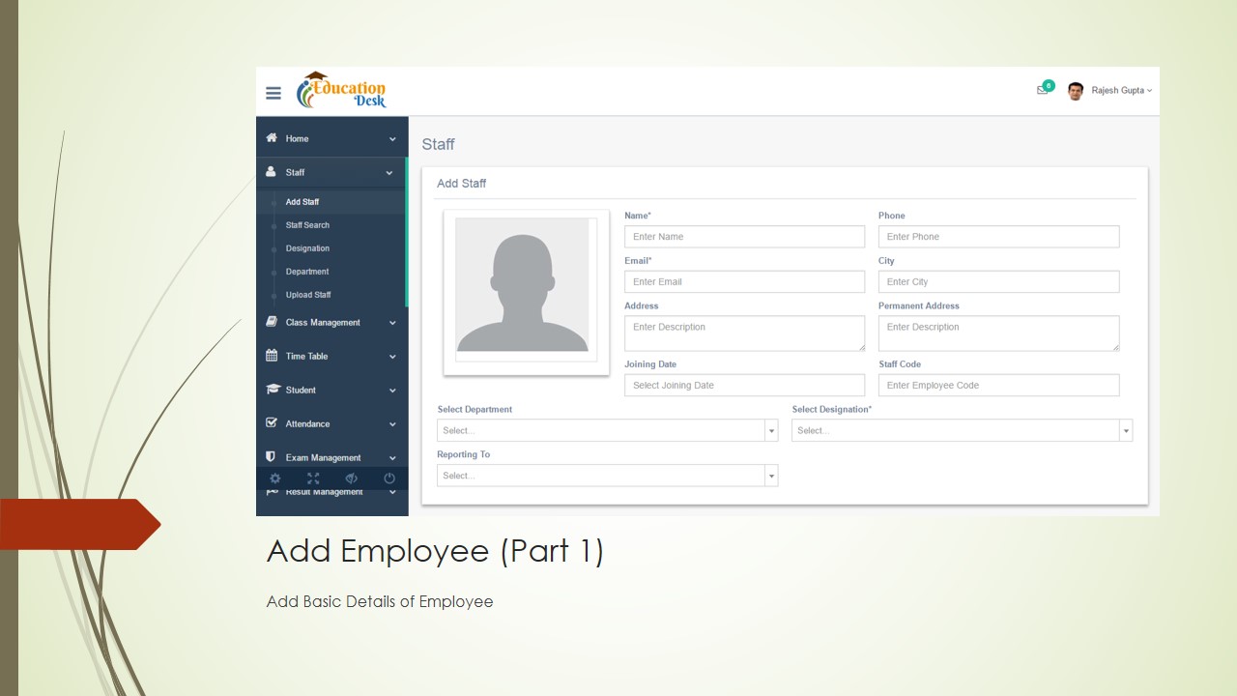Screen dimensions: 1237x696
Task: Click the power logout icon in sidebar footer
Action: click(389, 478)
